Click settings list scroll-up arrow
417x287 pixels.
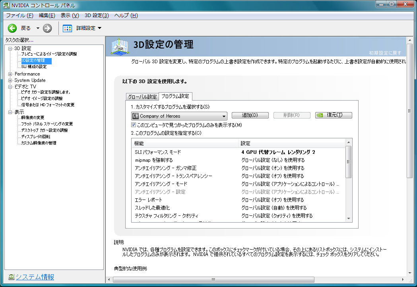349,142
